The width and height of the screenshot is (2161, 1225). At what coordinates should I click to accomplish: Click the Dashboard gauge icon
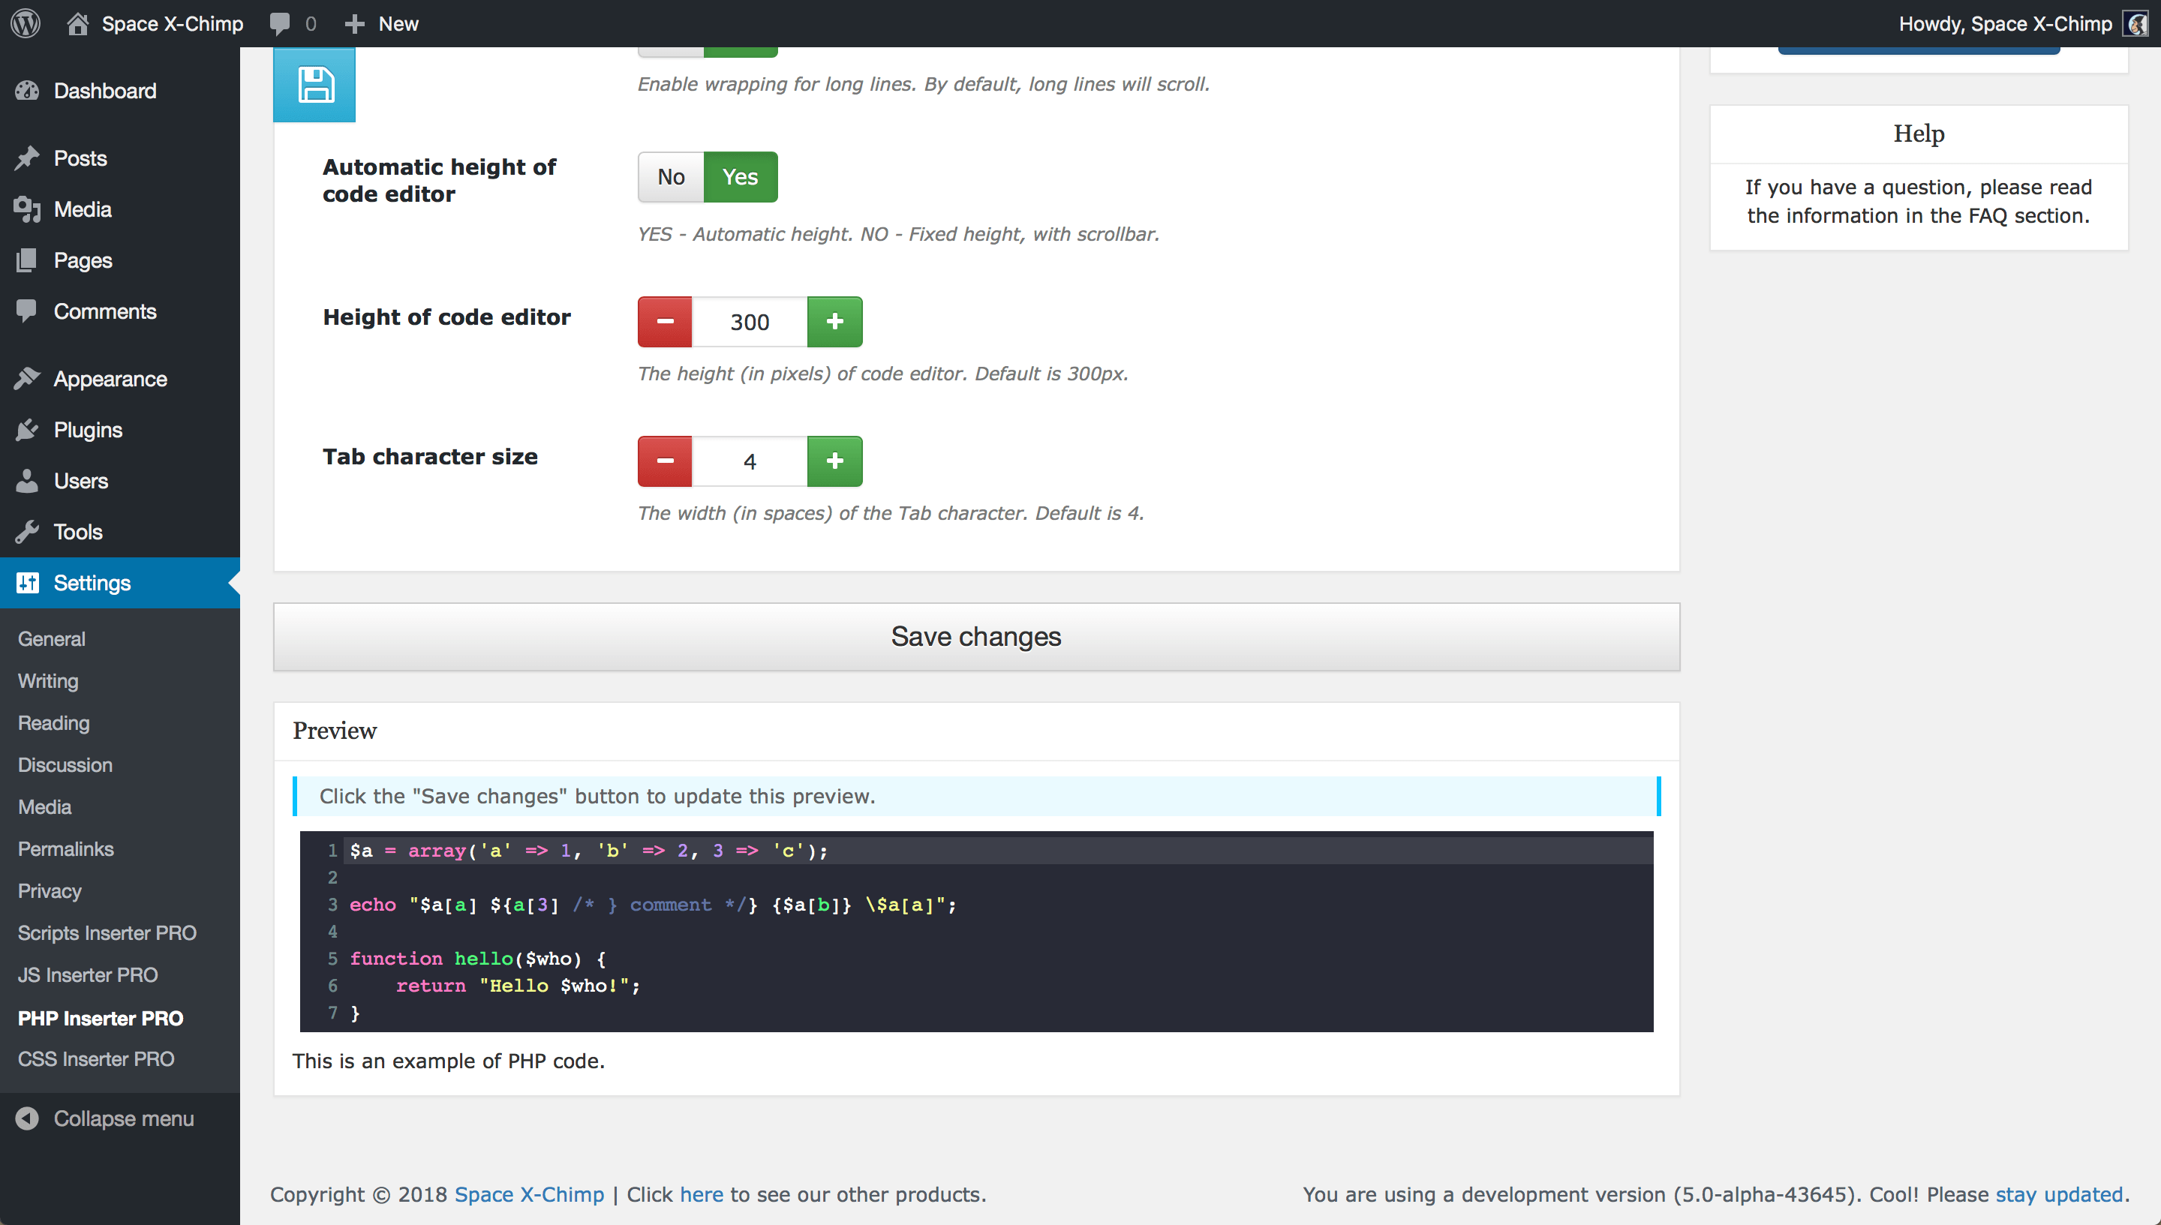point(27,91)
